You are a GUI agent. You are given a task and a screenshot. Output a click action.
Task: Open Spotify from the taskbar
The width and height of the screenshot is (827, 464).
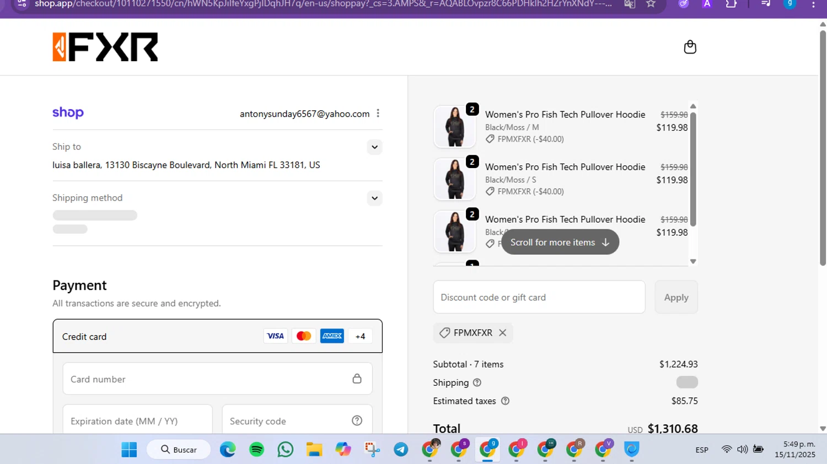(x=256, y=450)
